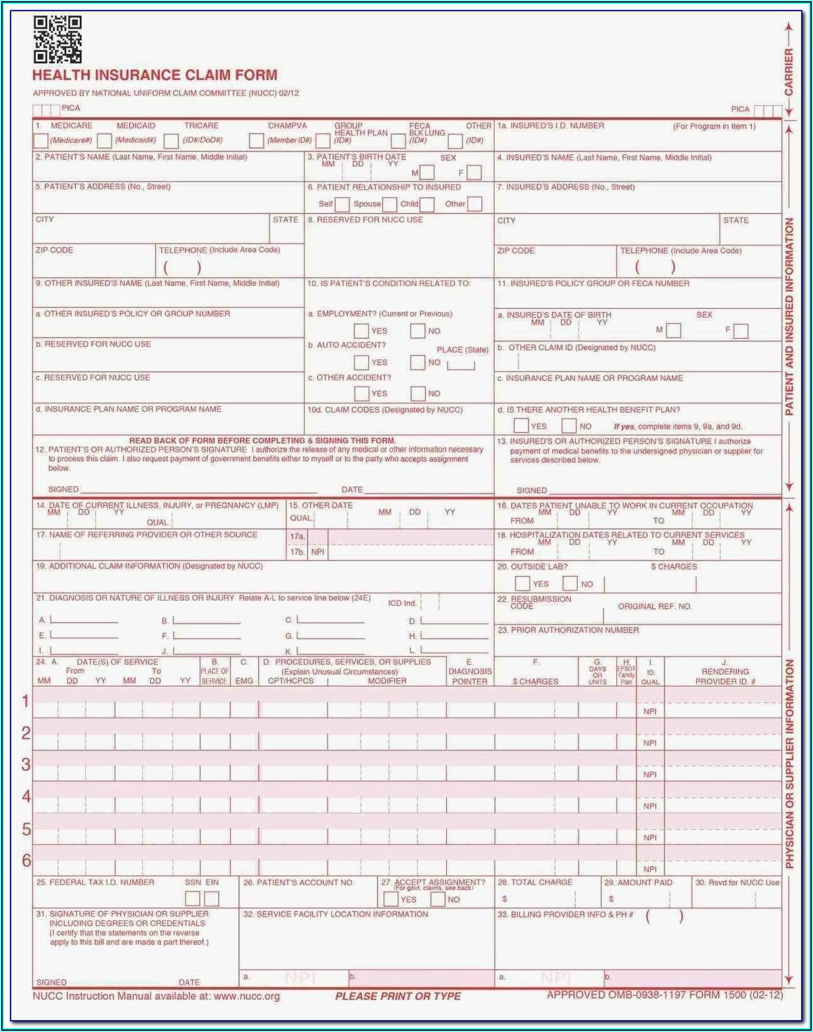Click the QR code at top left
Screen dimensions: 813x1032
click(57, 40)
